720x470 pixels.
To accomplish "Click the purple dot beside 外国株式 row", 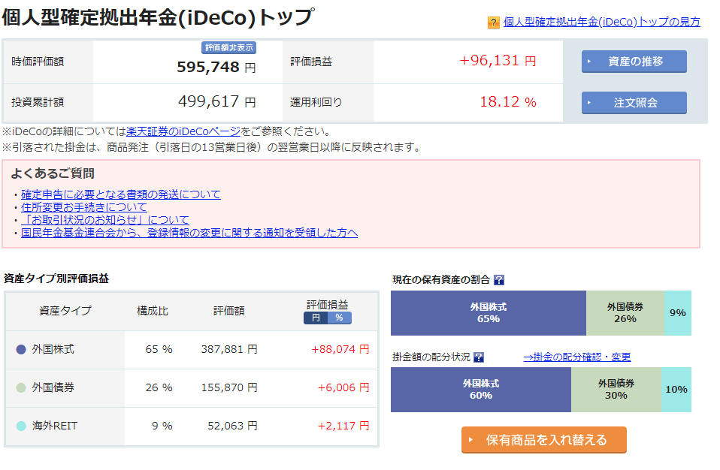I will (x=21, y=349).
